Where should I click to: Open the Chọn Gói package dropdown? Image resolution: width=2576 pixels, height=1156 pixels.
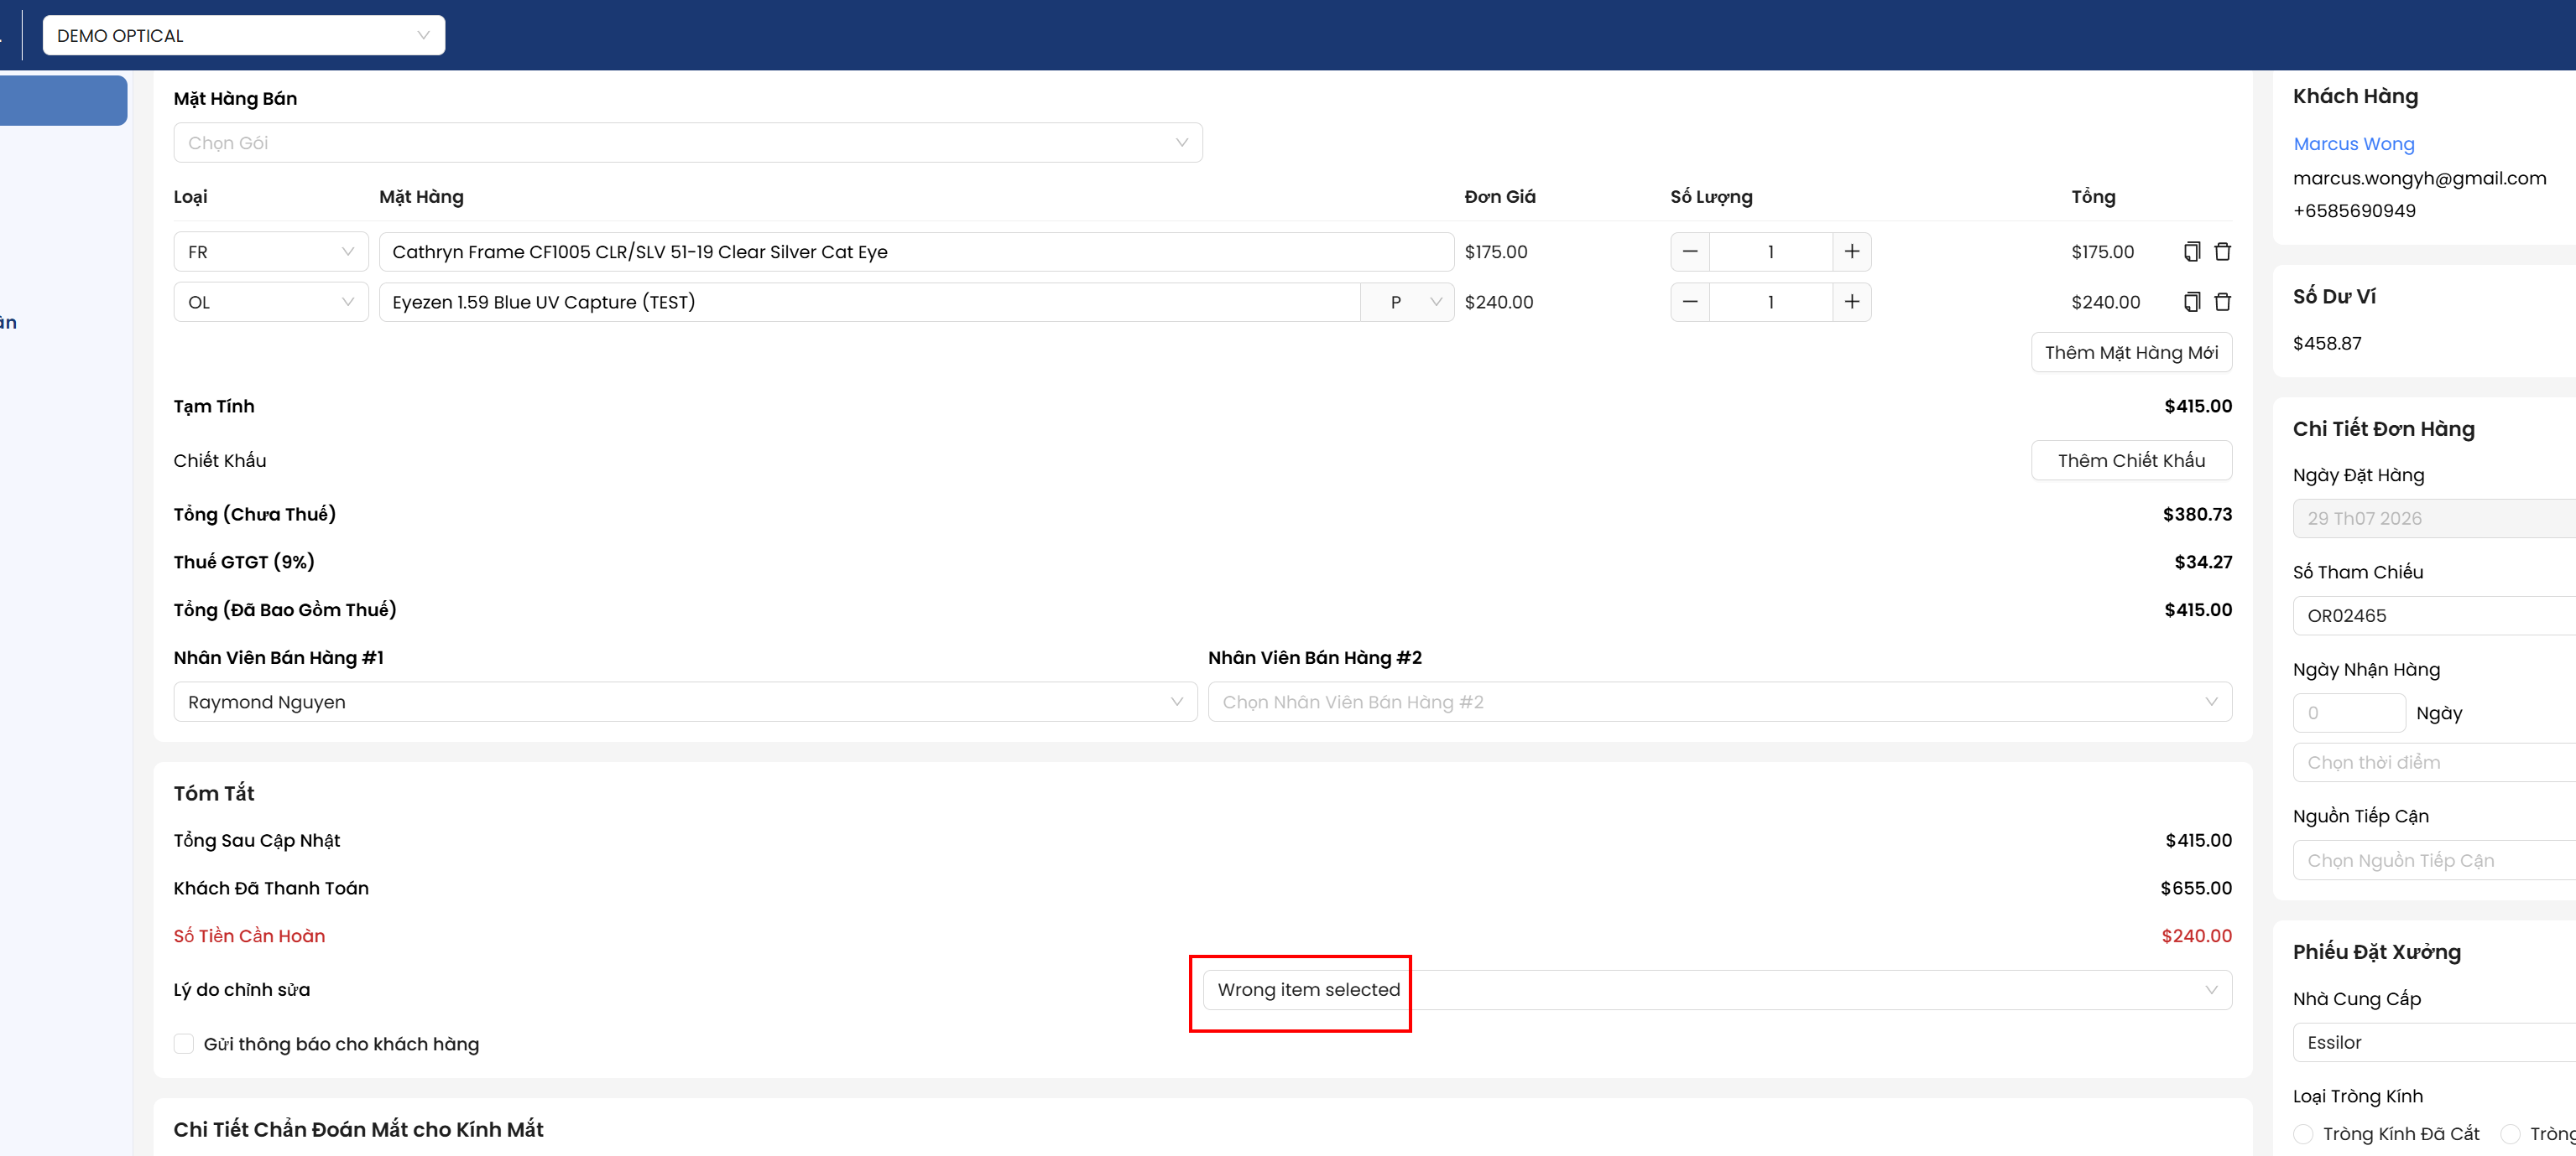click(688, 143)
